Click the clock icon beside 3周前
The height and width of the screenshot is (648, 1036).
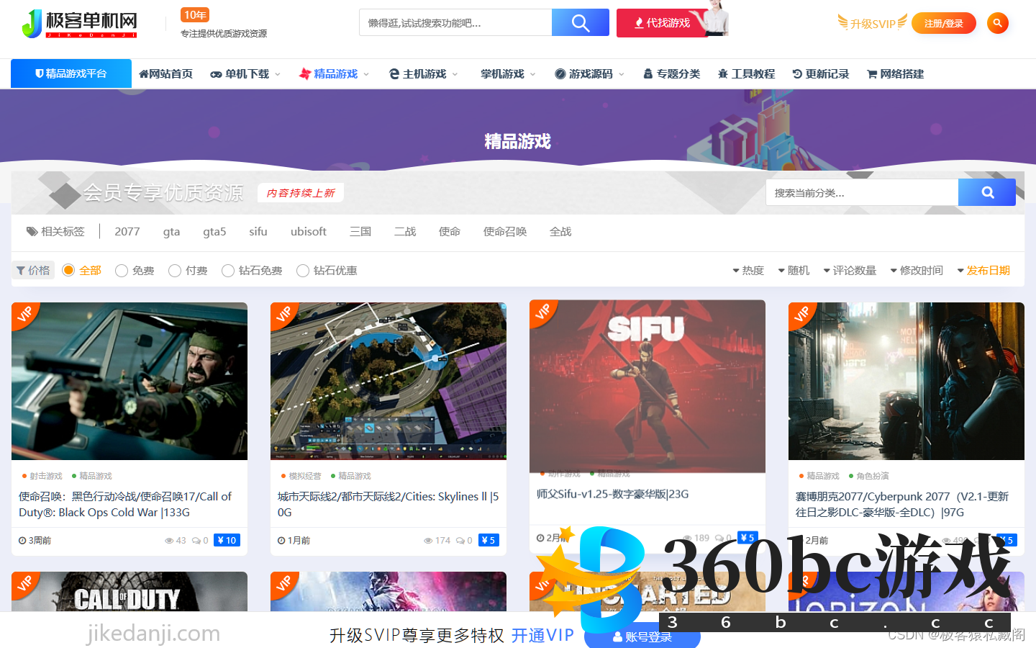tap(22, 541)
